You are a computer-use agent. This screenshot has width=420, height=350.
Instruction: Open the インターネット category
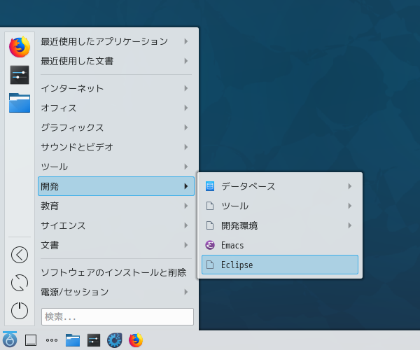(x=116, y=88)
